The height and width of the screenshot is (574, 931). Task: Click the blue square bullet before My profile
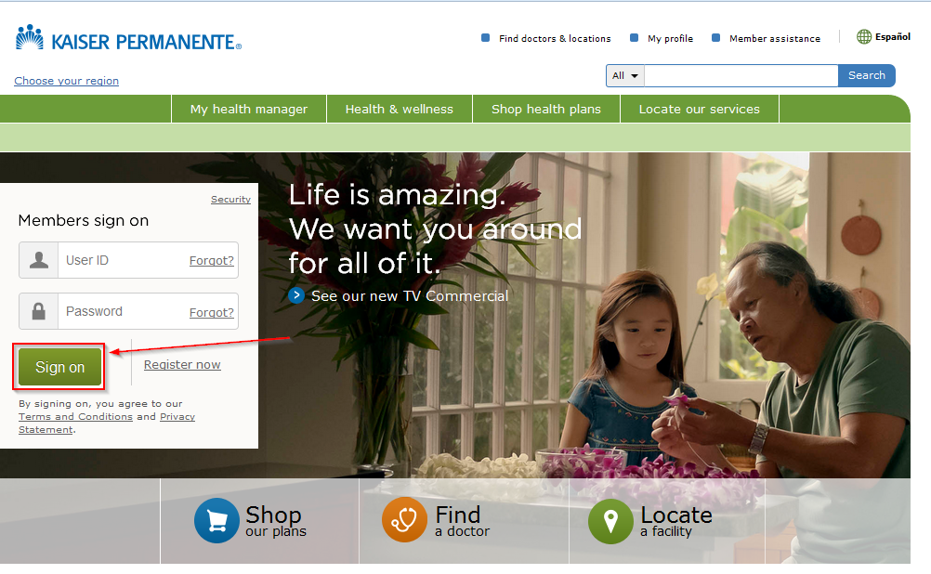(634, 38)
